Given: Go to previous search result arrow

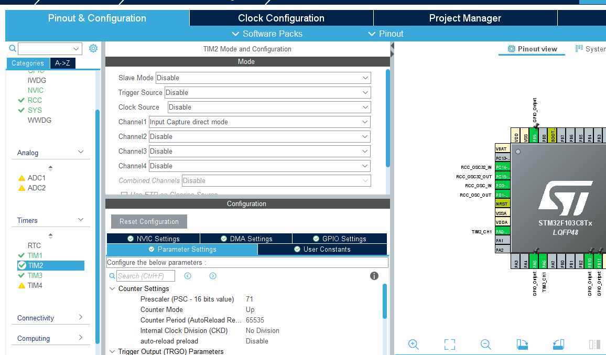Looking at the screenshot, I should point(188,276).
